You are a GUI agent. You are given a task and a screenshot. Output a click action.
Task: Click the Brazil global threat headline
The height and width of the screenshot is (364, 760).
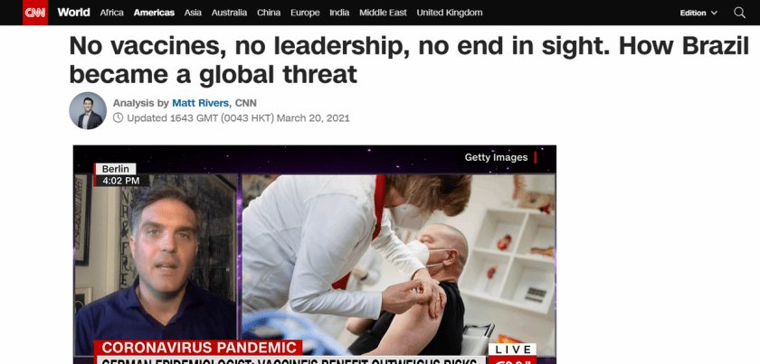coord(409,61)
